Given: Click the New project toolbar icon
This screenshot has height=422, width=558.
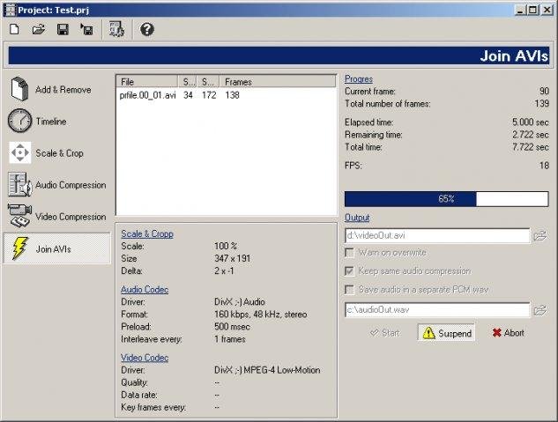Looking at the screenshot, I should 15,30.
